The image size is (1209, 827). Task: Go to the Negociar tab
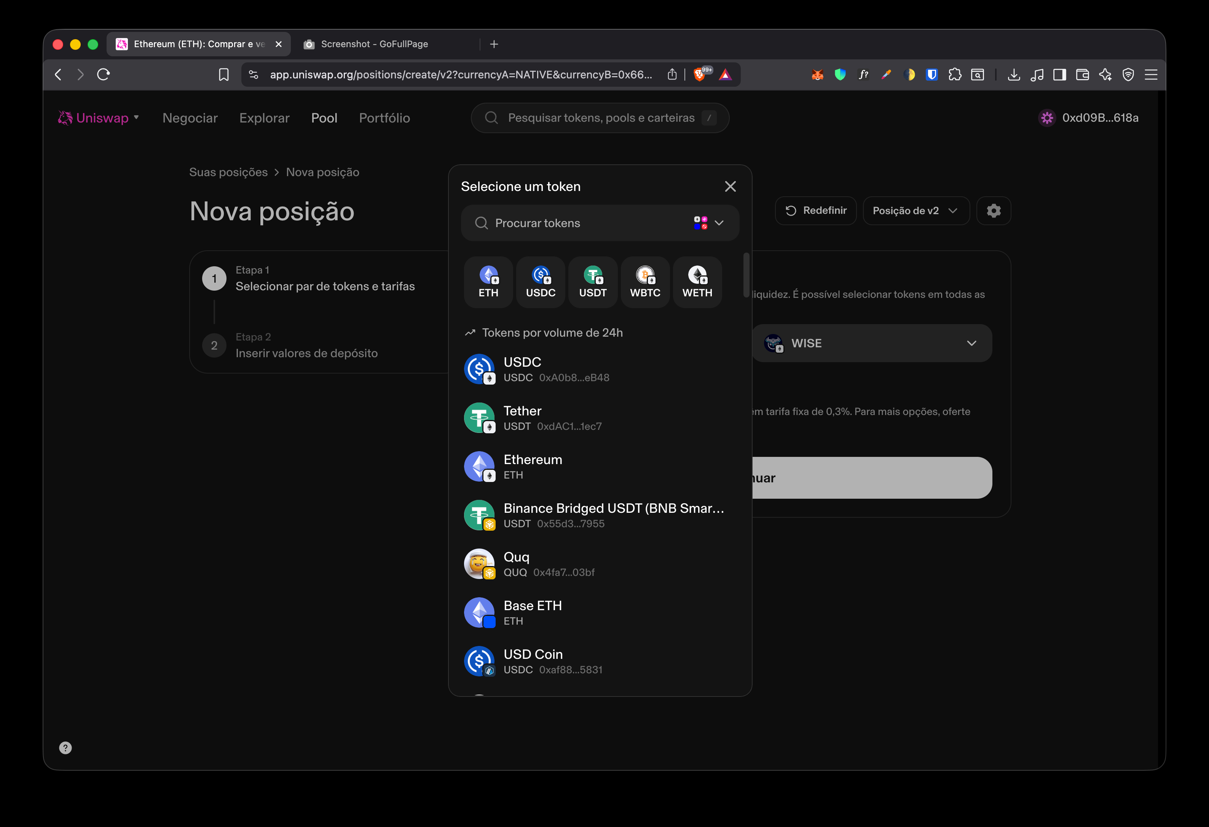[190, 118]
